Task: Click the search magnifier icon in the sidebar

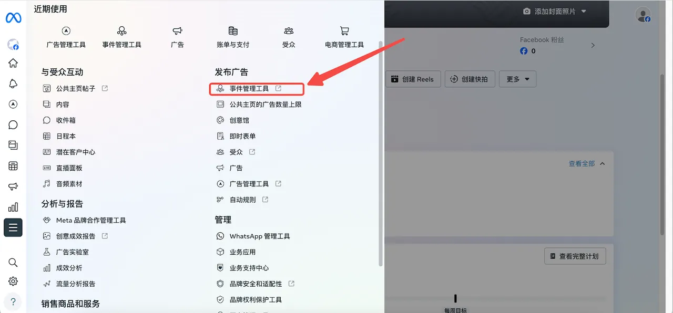Action: (13, 262)
